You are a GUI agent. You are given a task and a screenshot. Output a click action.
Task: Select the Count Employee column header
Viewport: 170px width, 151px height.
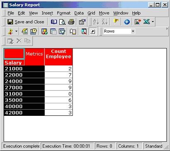(58, 57)
